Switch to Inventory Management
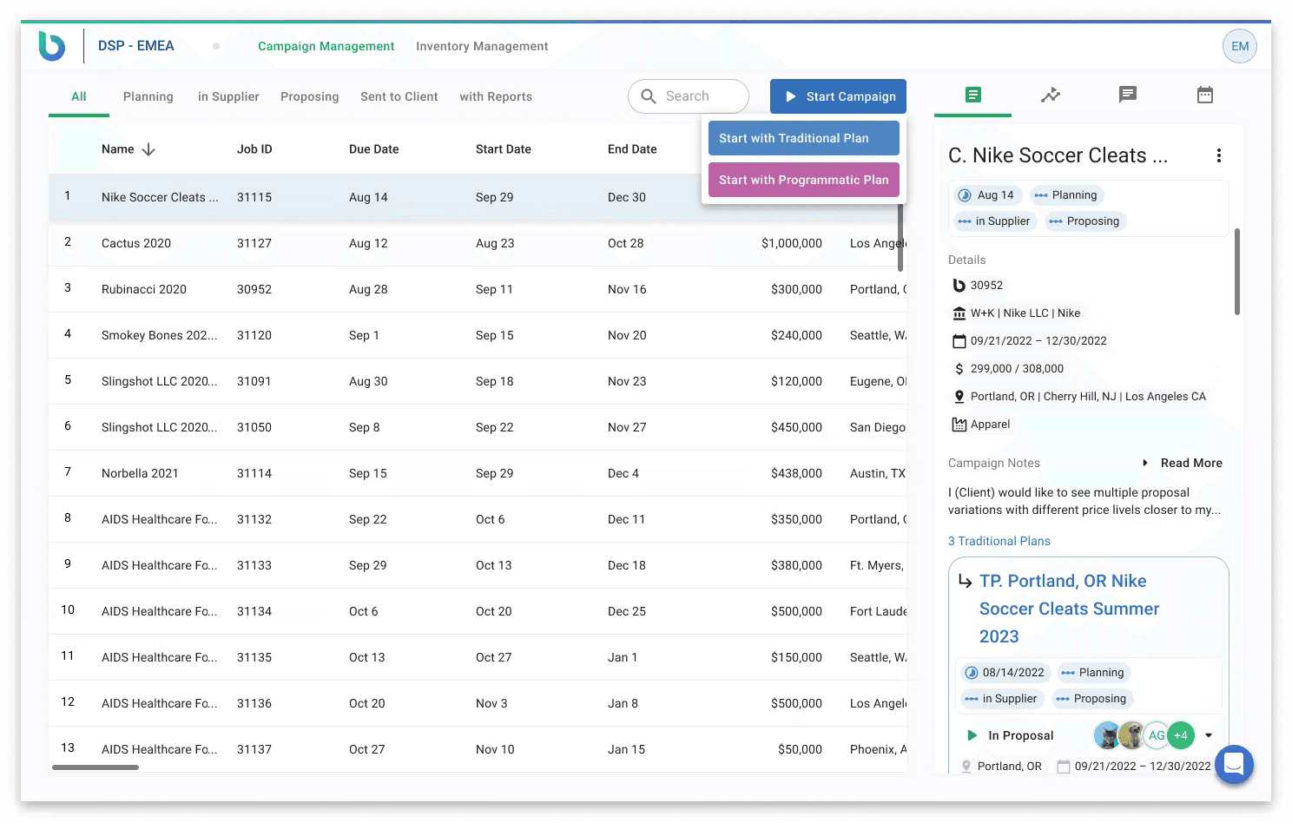This screenshot has height=823, width=1292. pos(482,46)
